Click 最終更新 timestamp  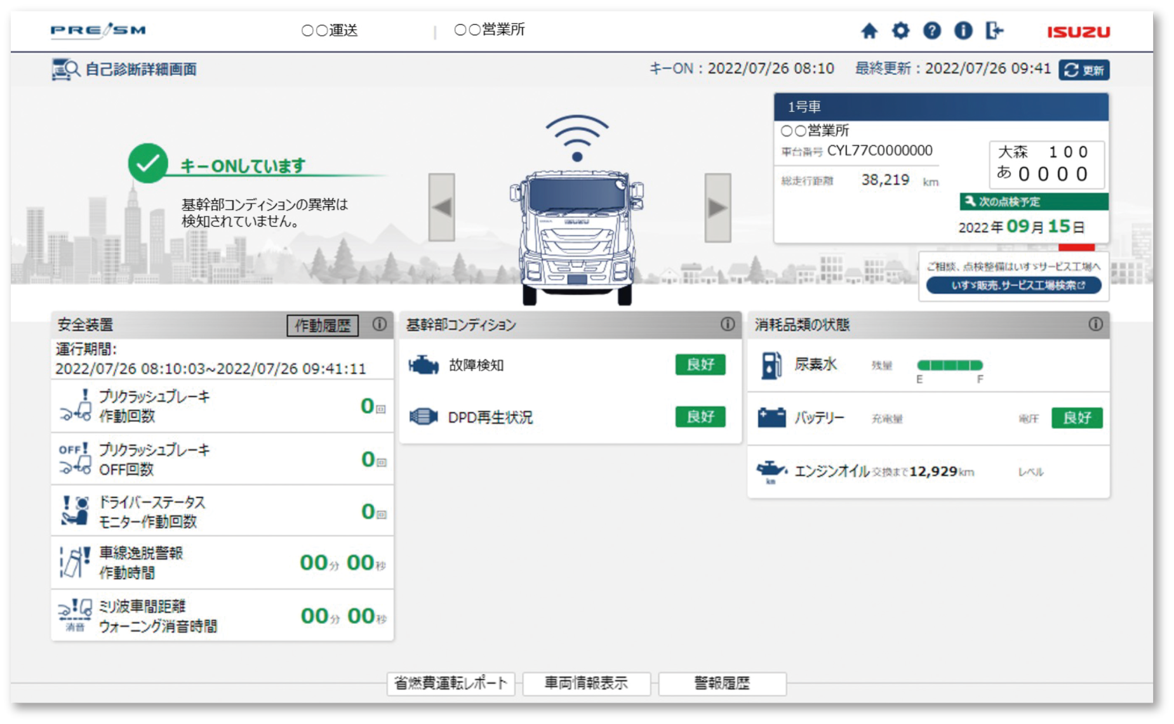953,69
